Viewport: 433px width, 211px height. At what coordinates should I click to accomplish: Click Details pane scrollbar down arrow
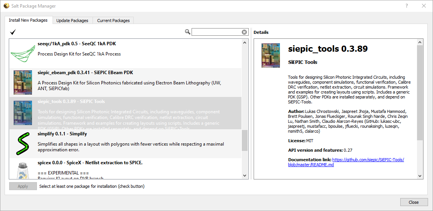coord(420,176)
